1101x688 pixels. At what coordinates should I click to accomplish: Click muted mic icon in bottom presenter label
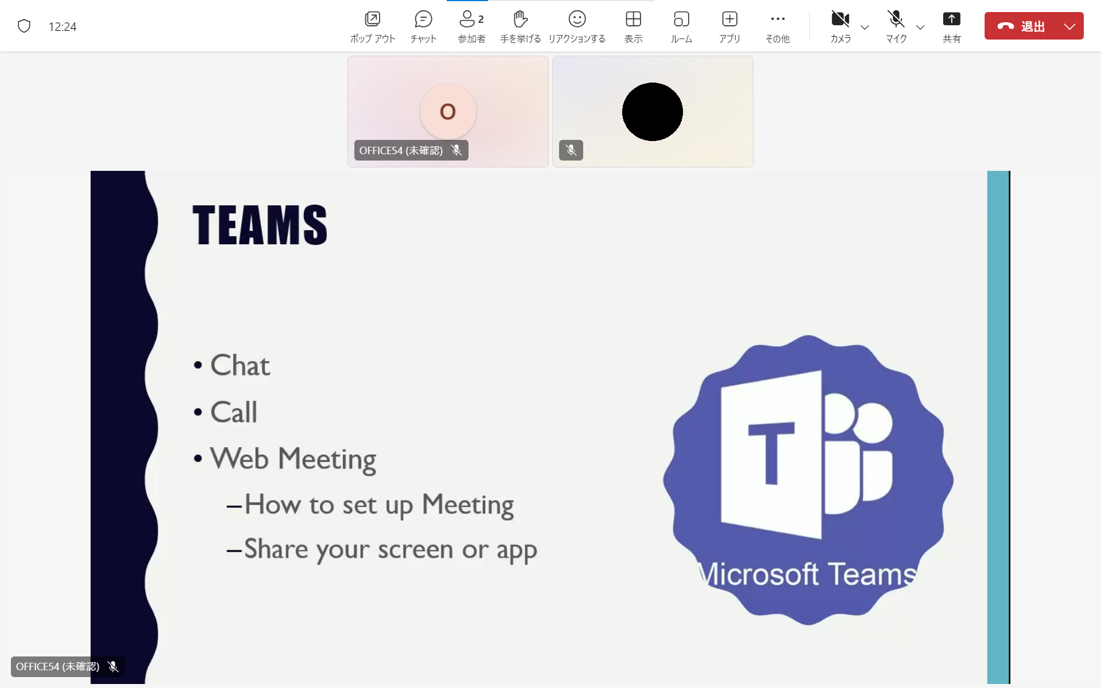tap(113, 666)
